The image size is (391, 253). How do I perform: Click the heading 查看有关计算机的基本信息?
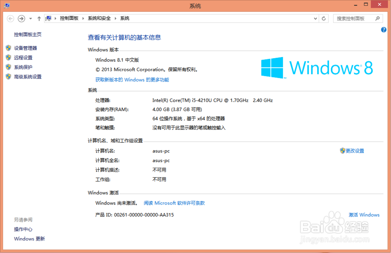click(x=124, y=38)
